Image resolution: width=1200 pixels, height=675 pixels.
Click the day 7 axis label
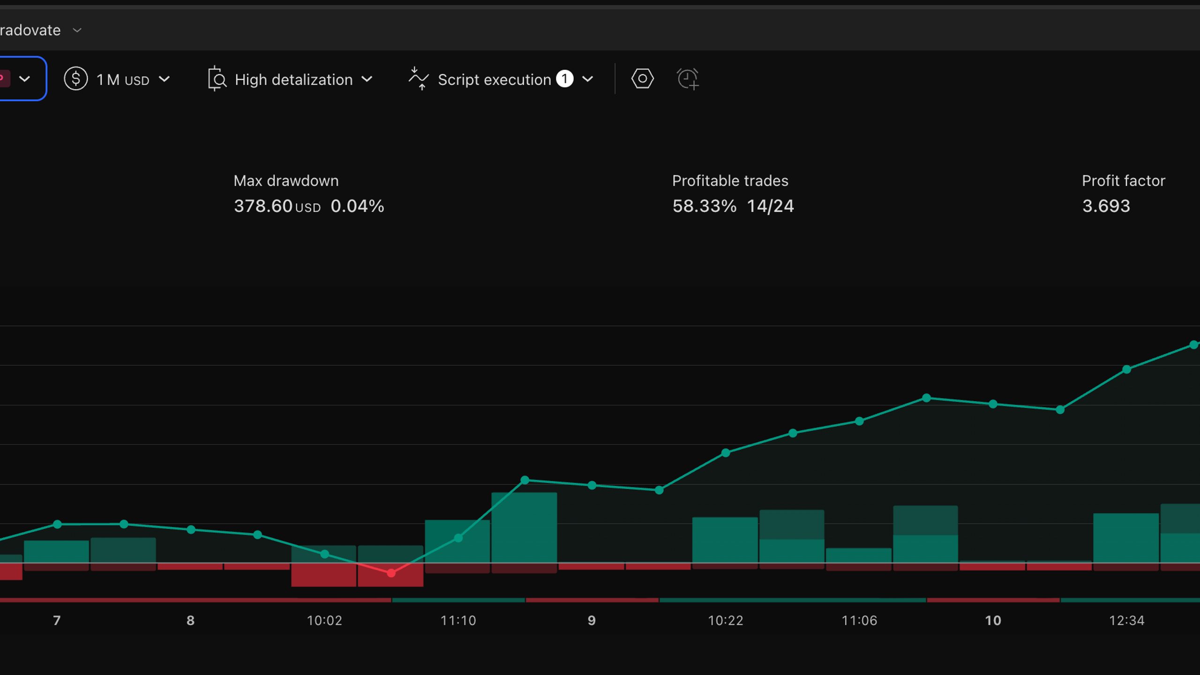coord(57,621)
